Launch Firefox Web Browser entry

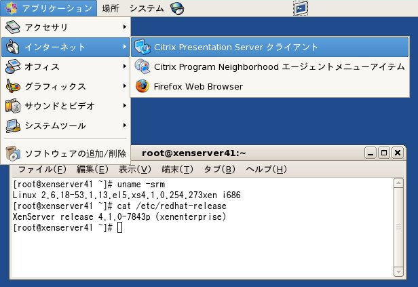pyautogui.click(x=269, y=86)
